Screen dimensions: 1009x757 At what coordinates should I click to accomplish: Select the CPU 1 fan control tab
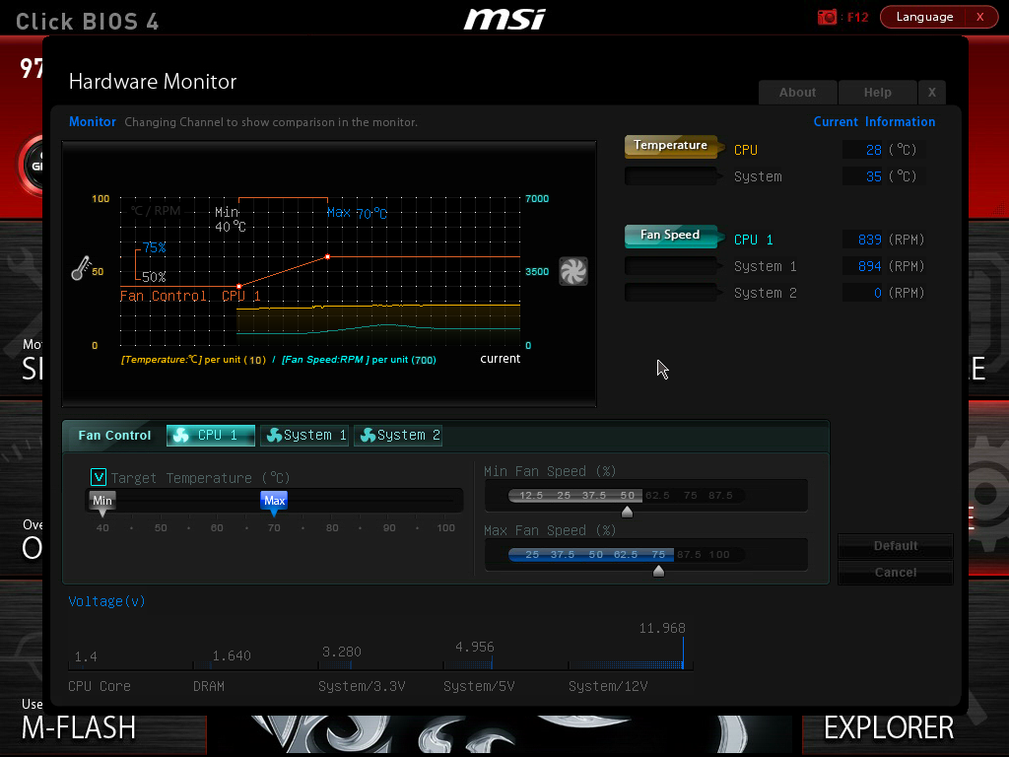211,436
